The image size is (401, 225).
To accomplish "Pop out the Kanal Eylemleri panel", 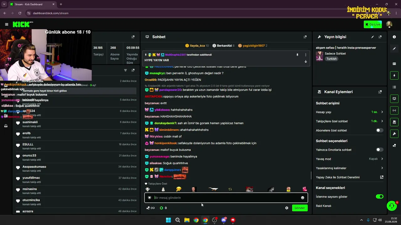I will pos(380,92).
